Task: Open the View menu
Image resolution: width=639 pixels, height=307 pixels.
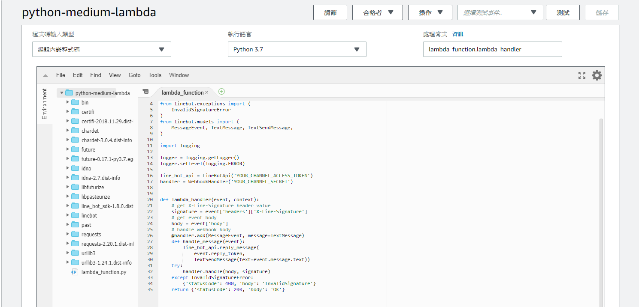Action: click(115, 75)
